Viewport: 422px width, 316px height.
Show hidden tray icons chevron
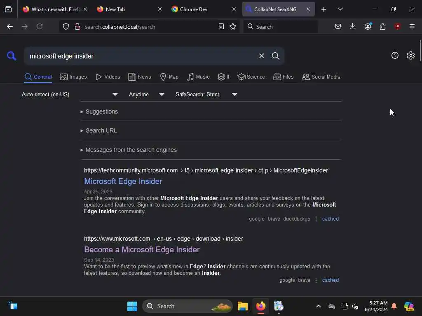coord(319,306)
